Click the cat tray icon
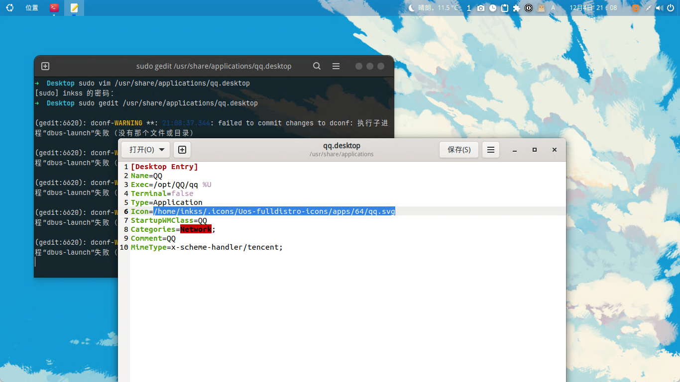 [541, 8]
